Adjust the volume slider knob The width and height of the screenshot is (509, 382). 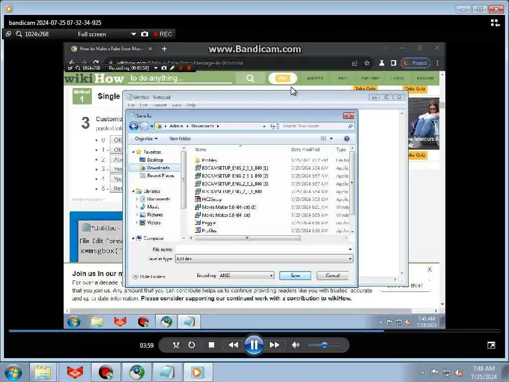324,345
